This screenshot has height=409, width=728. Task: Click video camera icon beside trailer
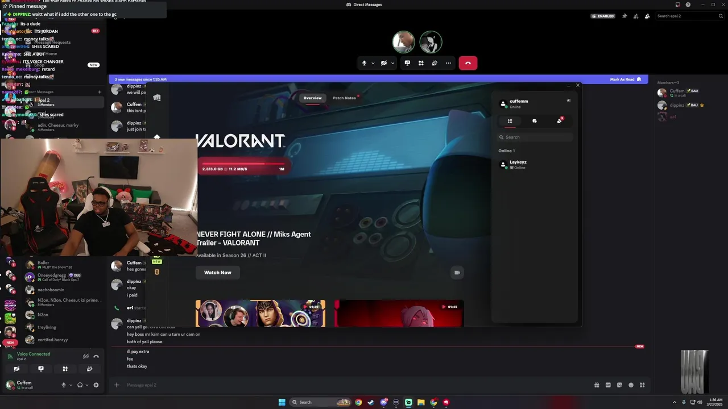(x=457, y=273)
